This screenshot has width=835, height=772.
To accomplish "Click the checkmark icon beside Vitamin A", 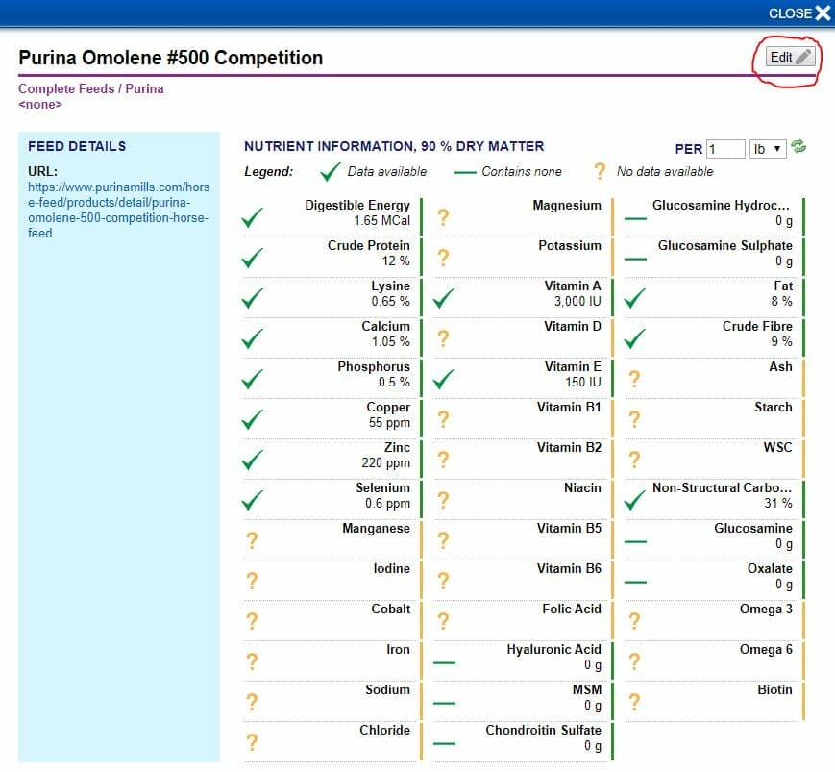I will (443, 299).
